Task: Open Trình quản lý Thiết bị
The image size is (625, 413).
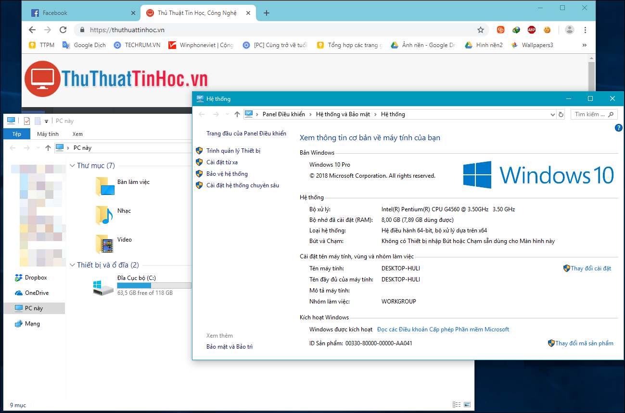Action: pyautogui.click(x=233, y=151)
